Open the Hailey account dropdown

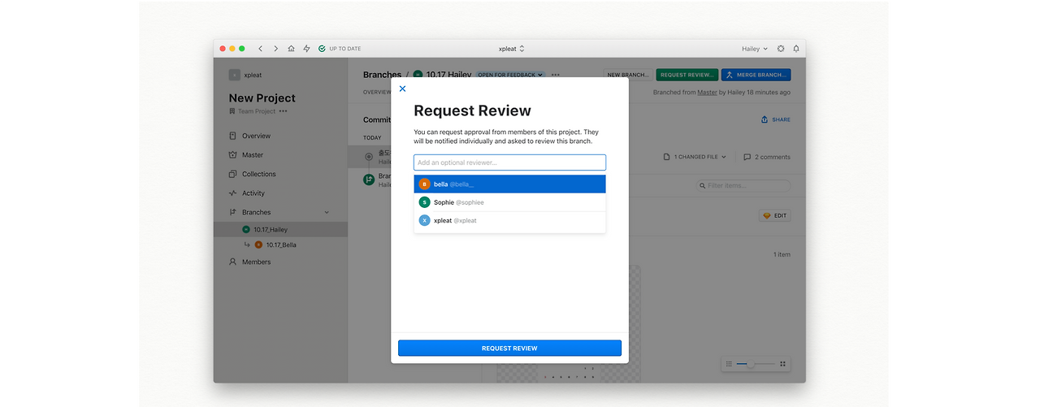[x=754, y=49]
